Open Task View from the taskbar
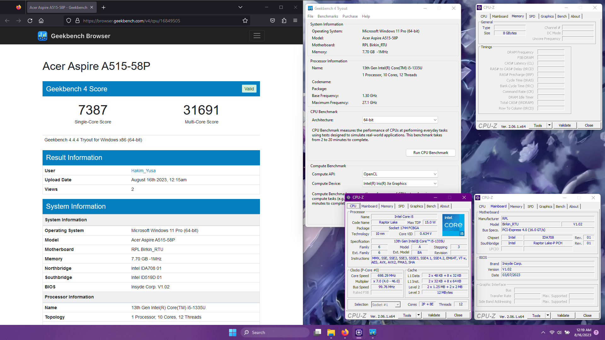 click(x=317, y=332)
